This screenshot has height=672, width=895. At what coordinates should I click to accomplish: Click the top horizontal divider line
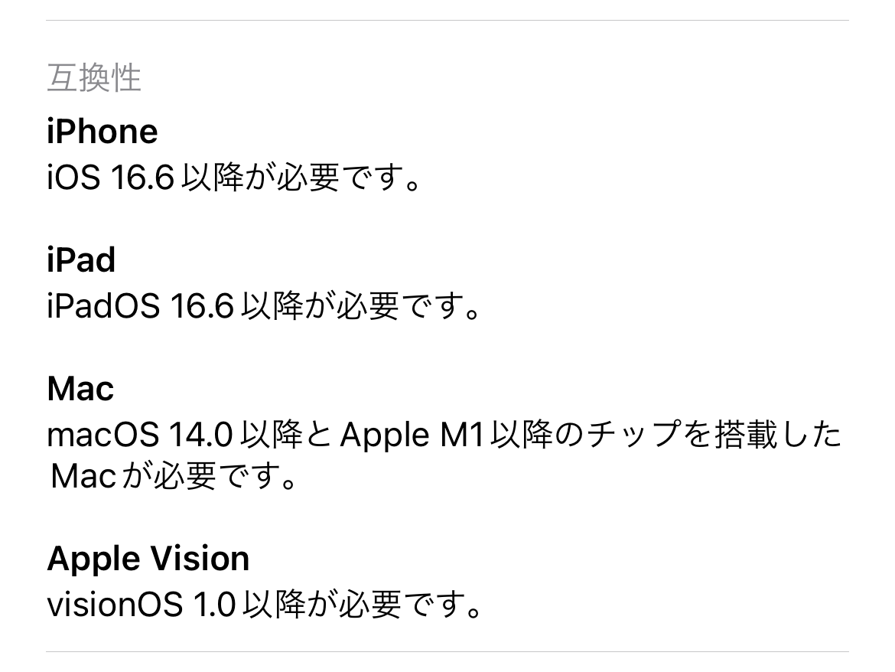pyautogui.click(x=447, y=20)
